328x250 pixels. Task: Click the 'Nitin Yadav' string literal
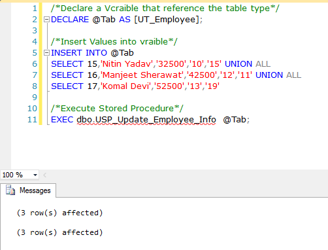[126, 64]
